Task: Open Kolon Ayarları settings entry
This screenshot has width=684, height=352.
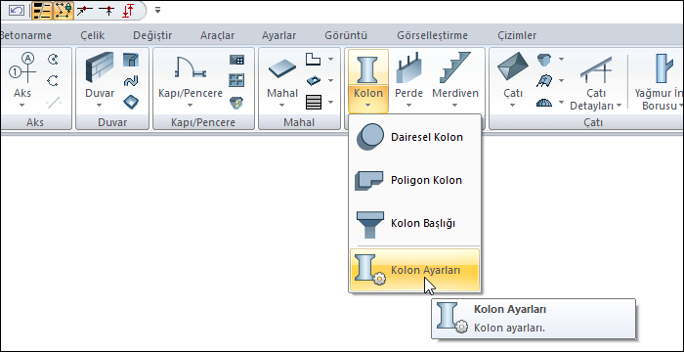Action: click(x=414, y=270)
